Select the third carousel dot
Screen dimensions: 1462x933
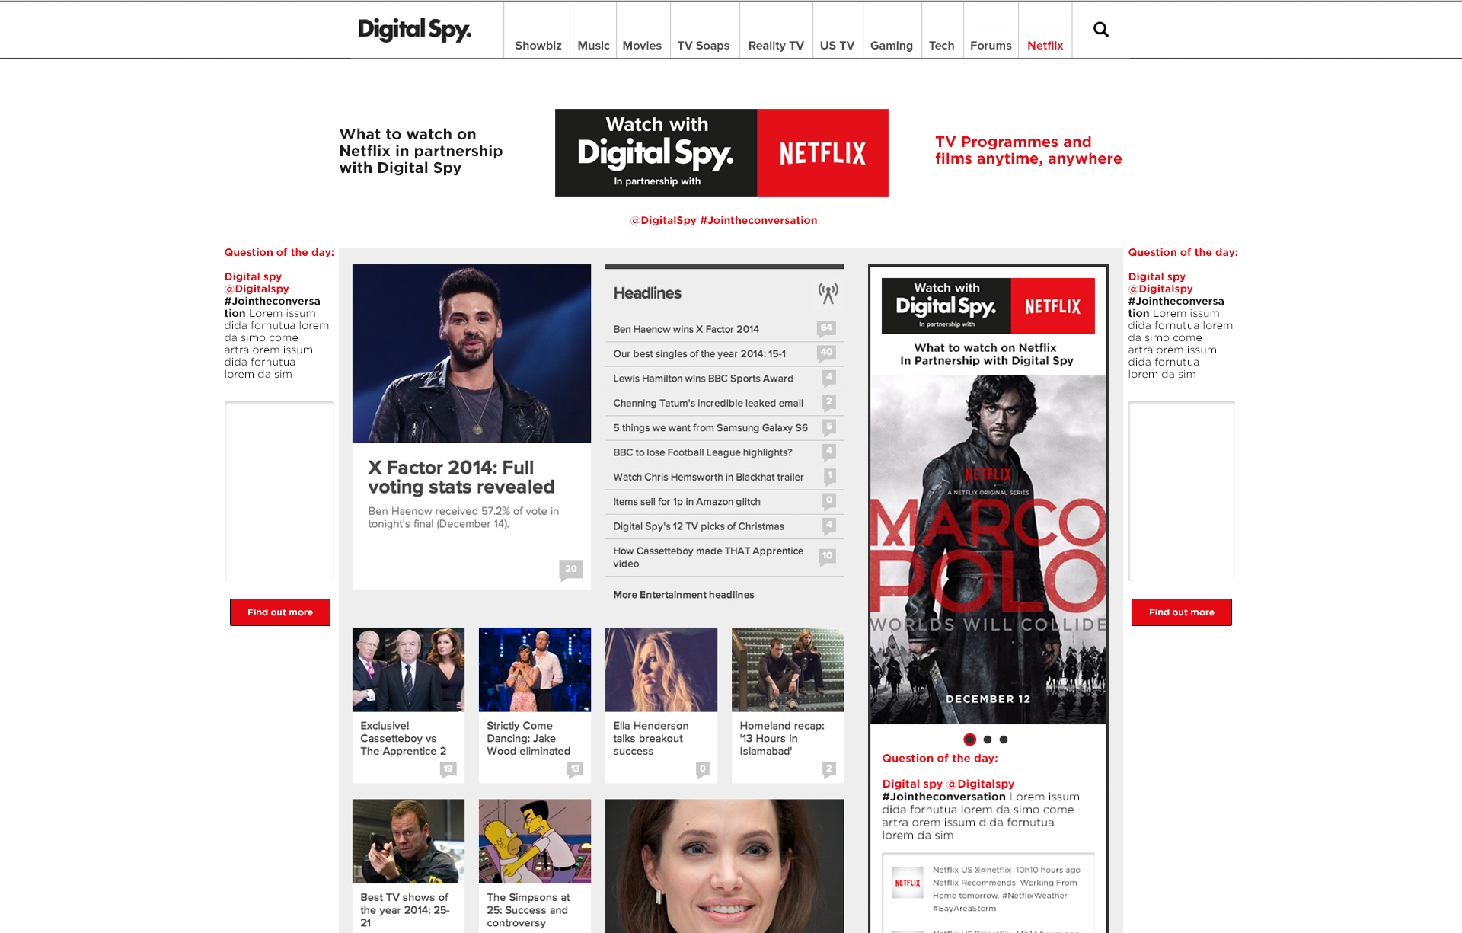1004,739
